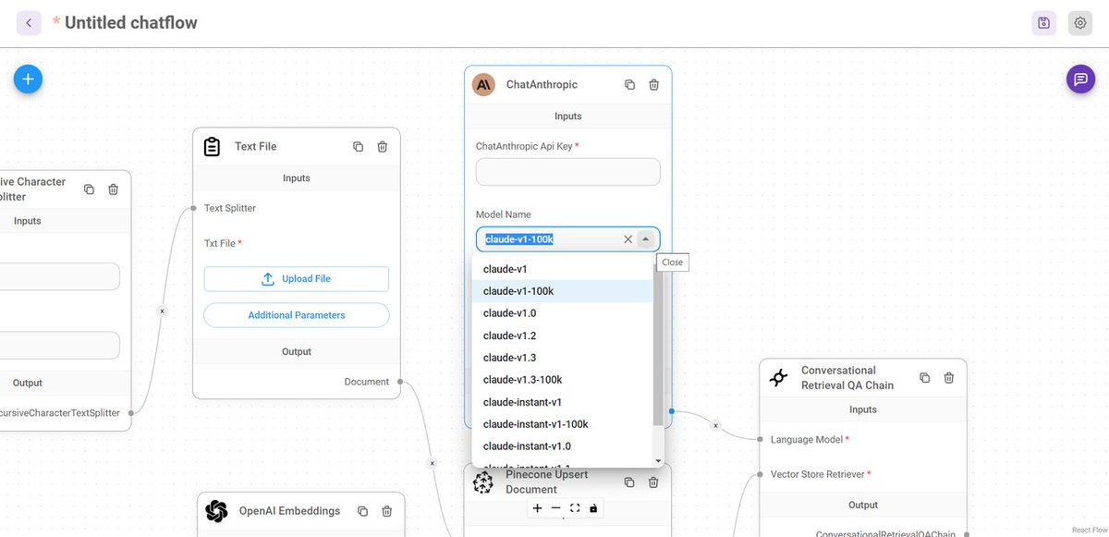Delete the Pinecone Upsert Document node
This screenshot has width=1109, height=537.
(x=653, y=482)
